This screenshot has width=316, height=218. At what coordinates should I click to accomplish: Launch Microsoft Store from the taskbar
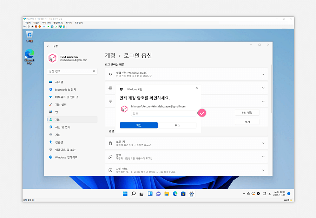point(184,194)
